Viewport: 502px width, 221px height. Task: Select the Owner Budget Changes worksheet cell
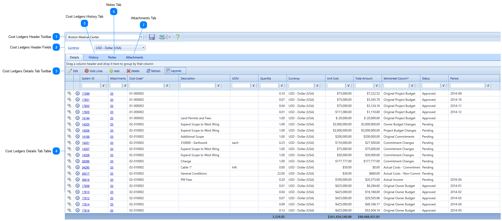[401, 124]
